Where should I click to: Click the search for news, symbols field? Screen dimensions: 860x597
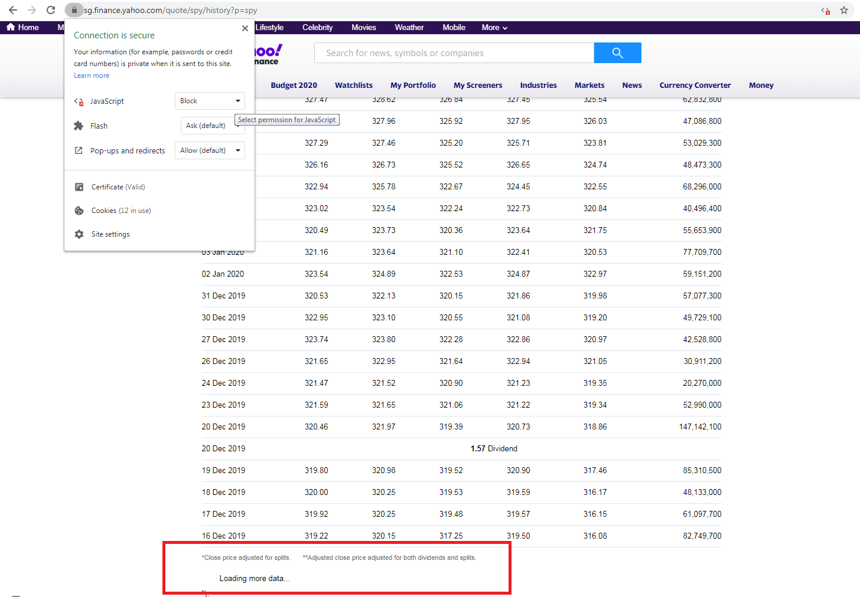454,53
